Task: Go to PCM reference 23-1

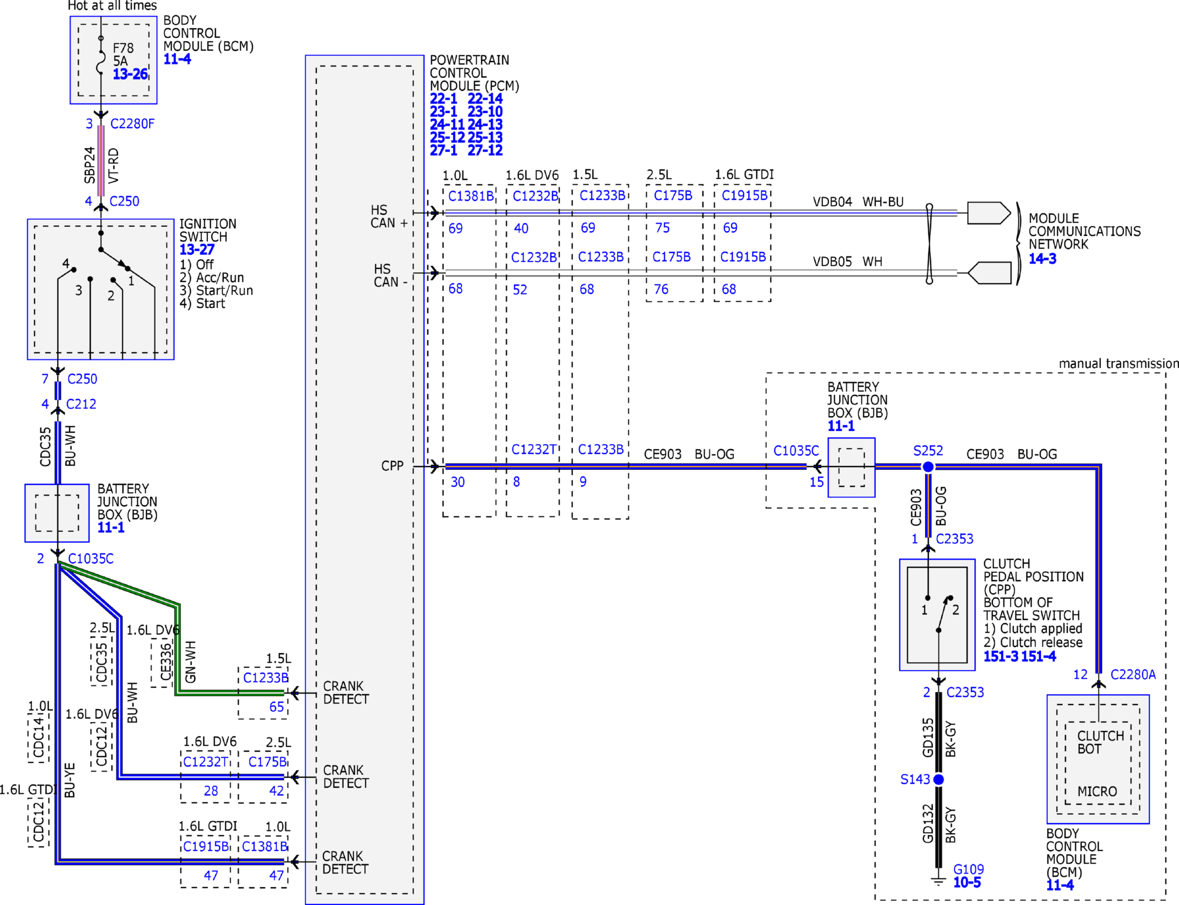Action: (x=443, y=111)
